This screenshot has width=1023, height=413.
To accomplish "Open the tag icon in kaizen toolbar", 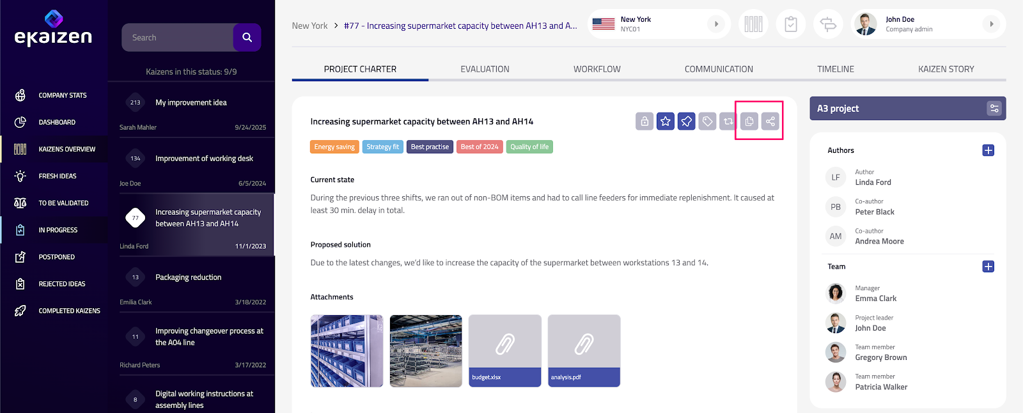I will coord(707,121).
